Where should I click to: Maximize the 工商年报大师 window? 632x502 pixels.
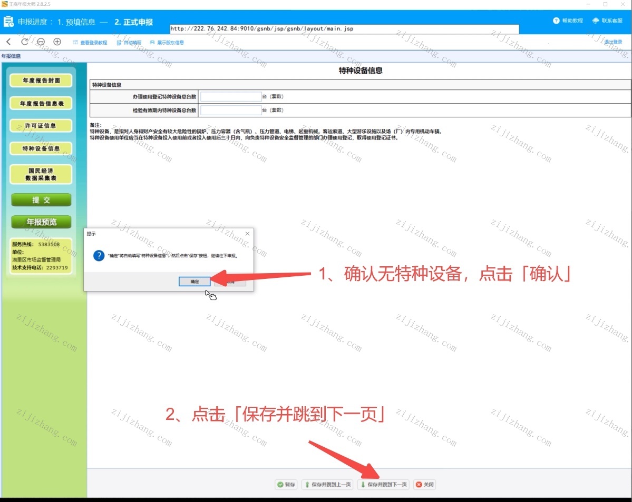coord(606,4)
